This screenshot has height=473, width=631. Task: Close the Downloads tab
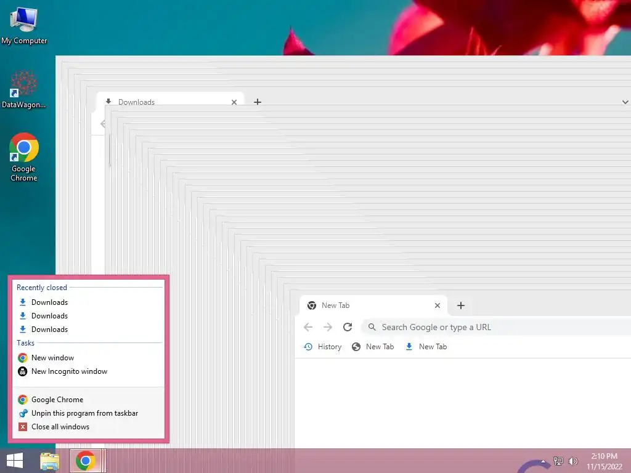click(x=234, y=102)
